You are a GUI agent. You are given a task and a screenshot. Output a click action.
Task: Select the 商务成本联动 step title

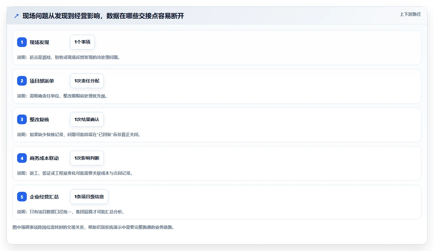(x=44, y=158)
